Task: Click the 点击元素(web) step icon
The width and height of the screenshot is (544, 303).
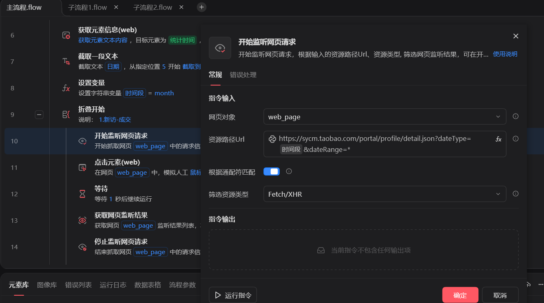Action: pyautogui.click(x=82, y=168)
